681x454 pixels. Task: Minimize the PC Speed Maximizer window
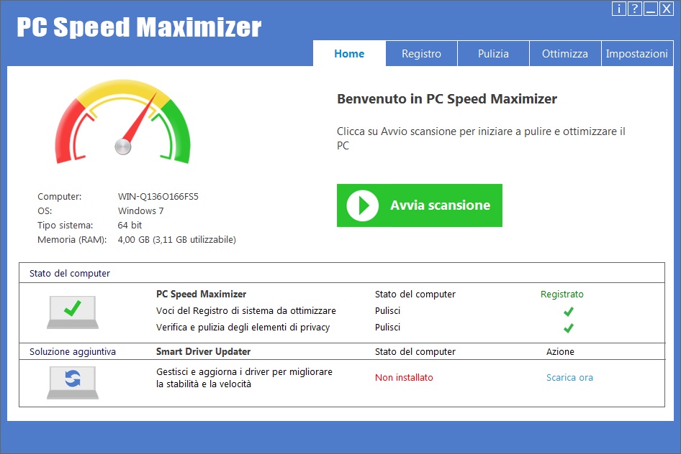point(651,9)
